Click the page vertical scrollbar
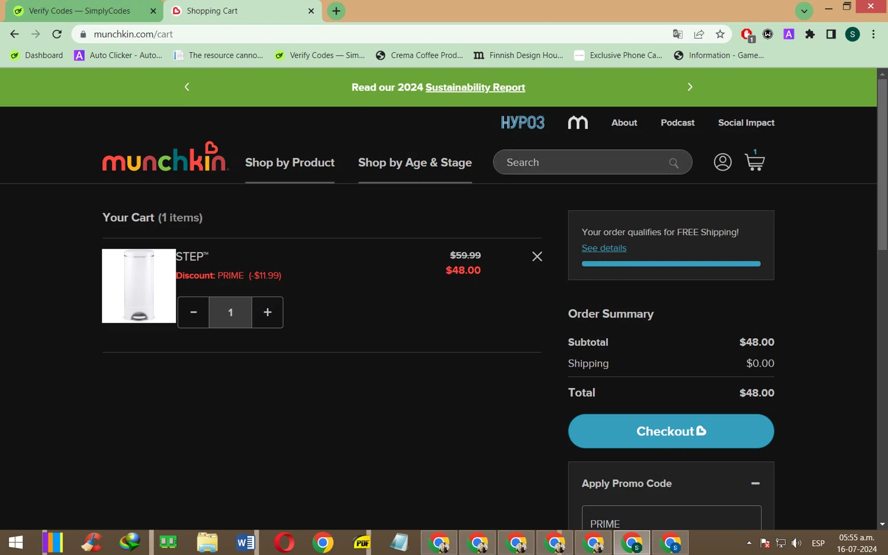The width and height of the screenshot is (888, 555). click(882, 165)
